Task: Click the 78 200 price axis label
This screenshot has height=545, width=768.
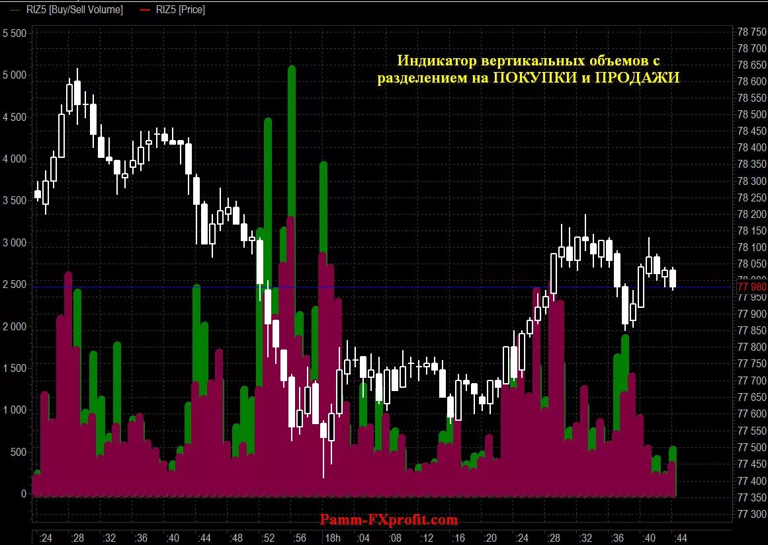Action: tap(752, 214)
